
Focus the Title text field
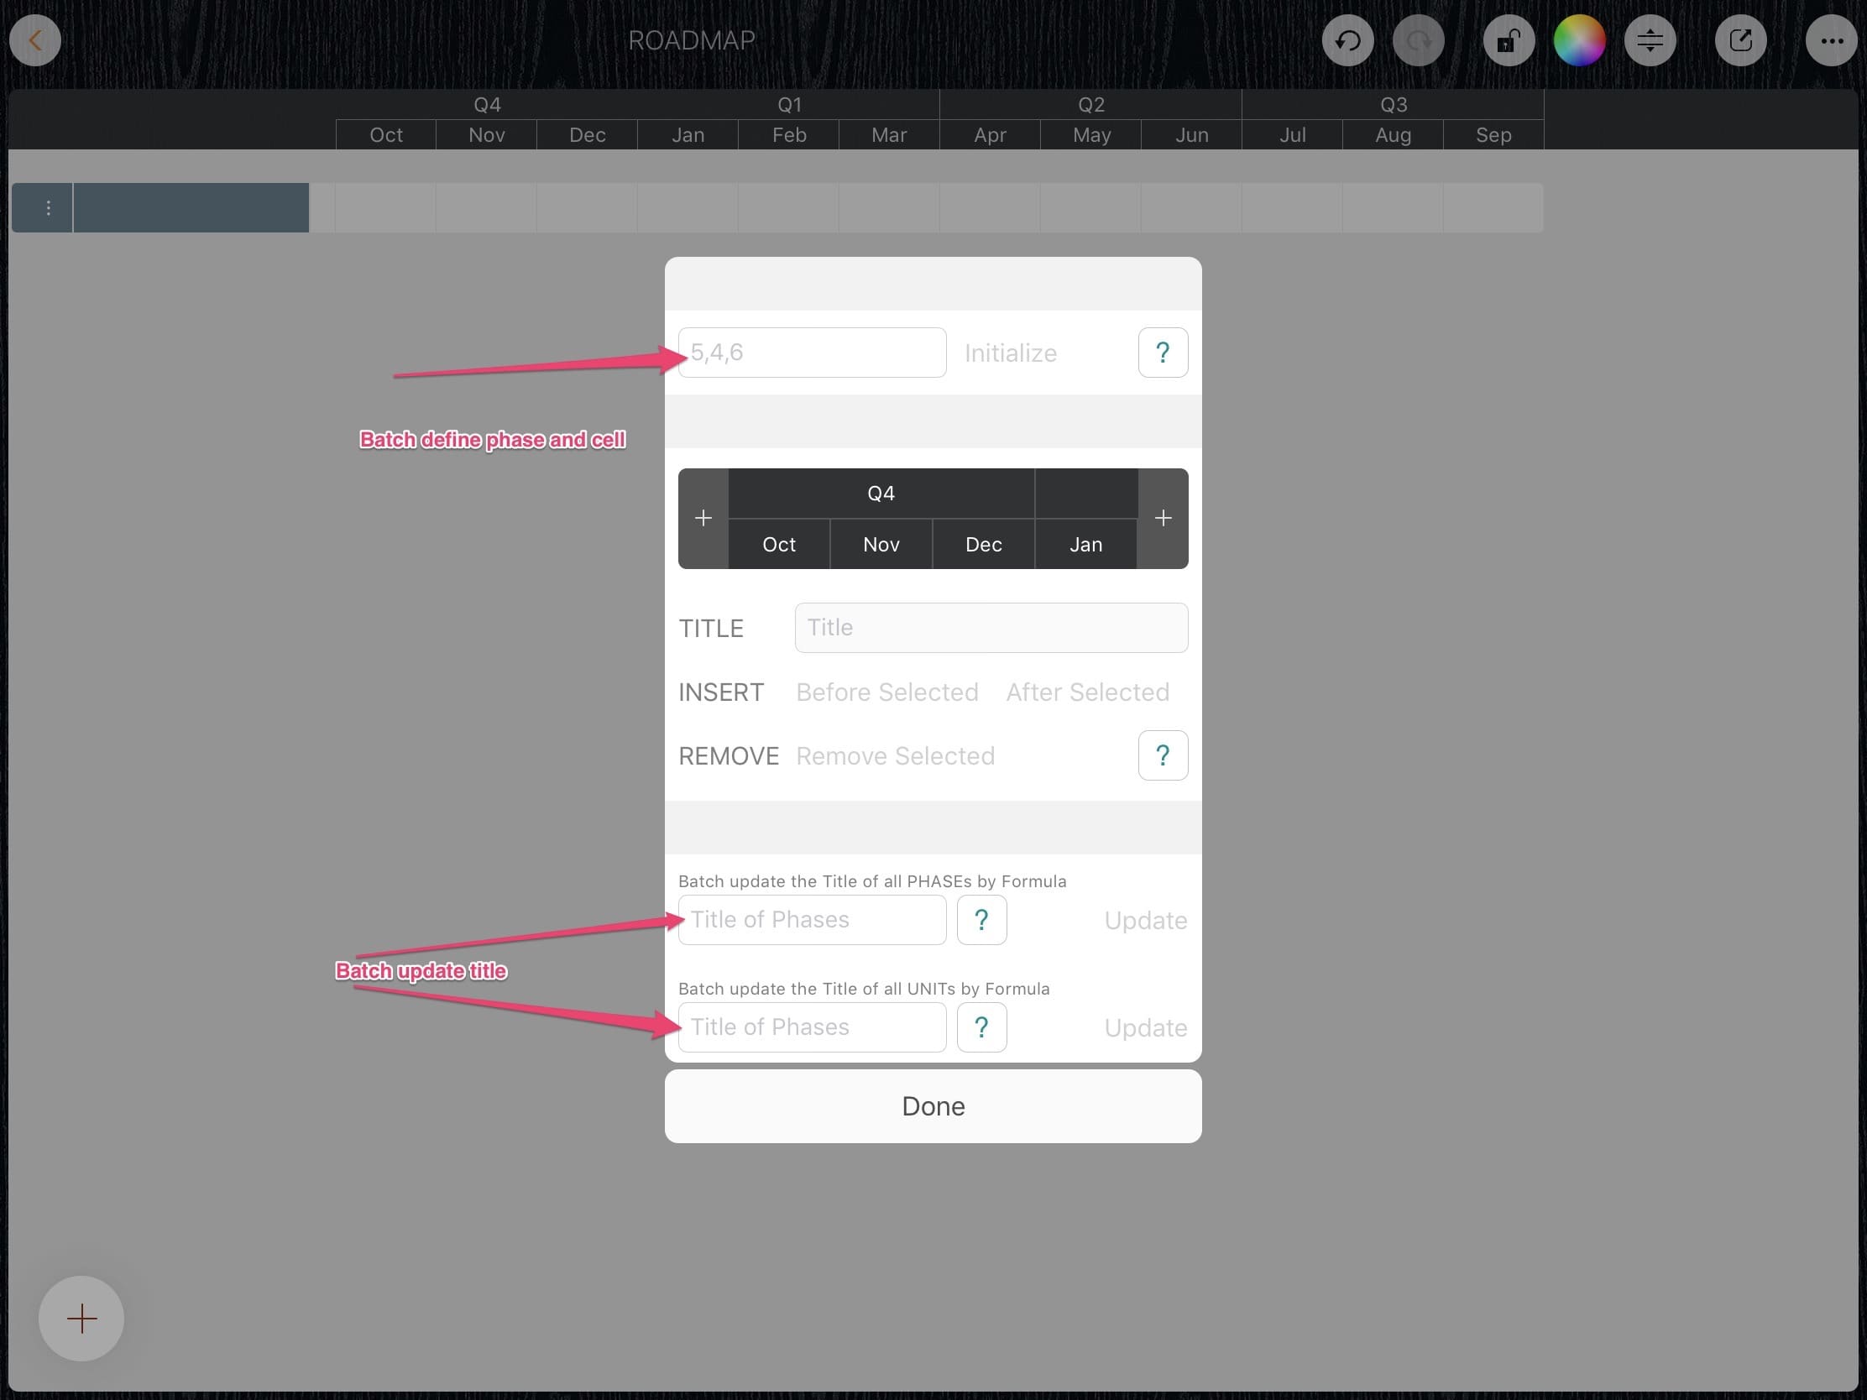[991, 628]
